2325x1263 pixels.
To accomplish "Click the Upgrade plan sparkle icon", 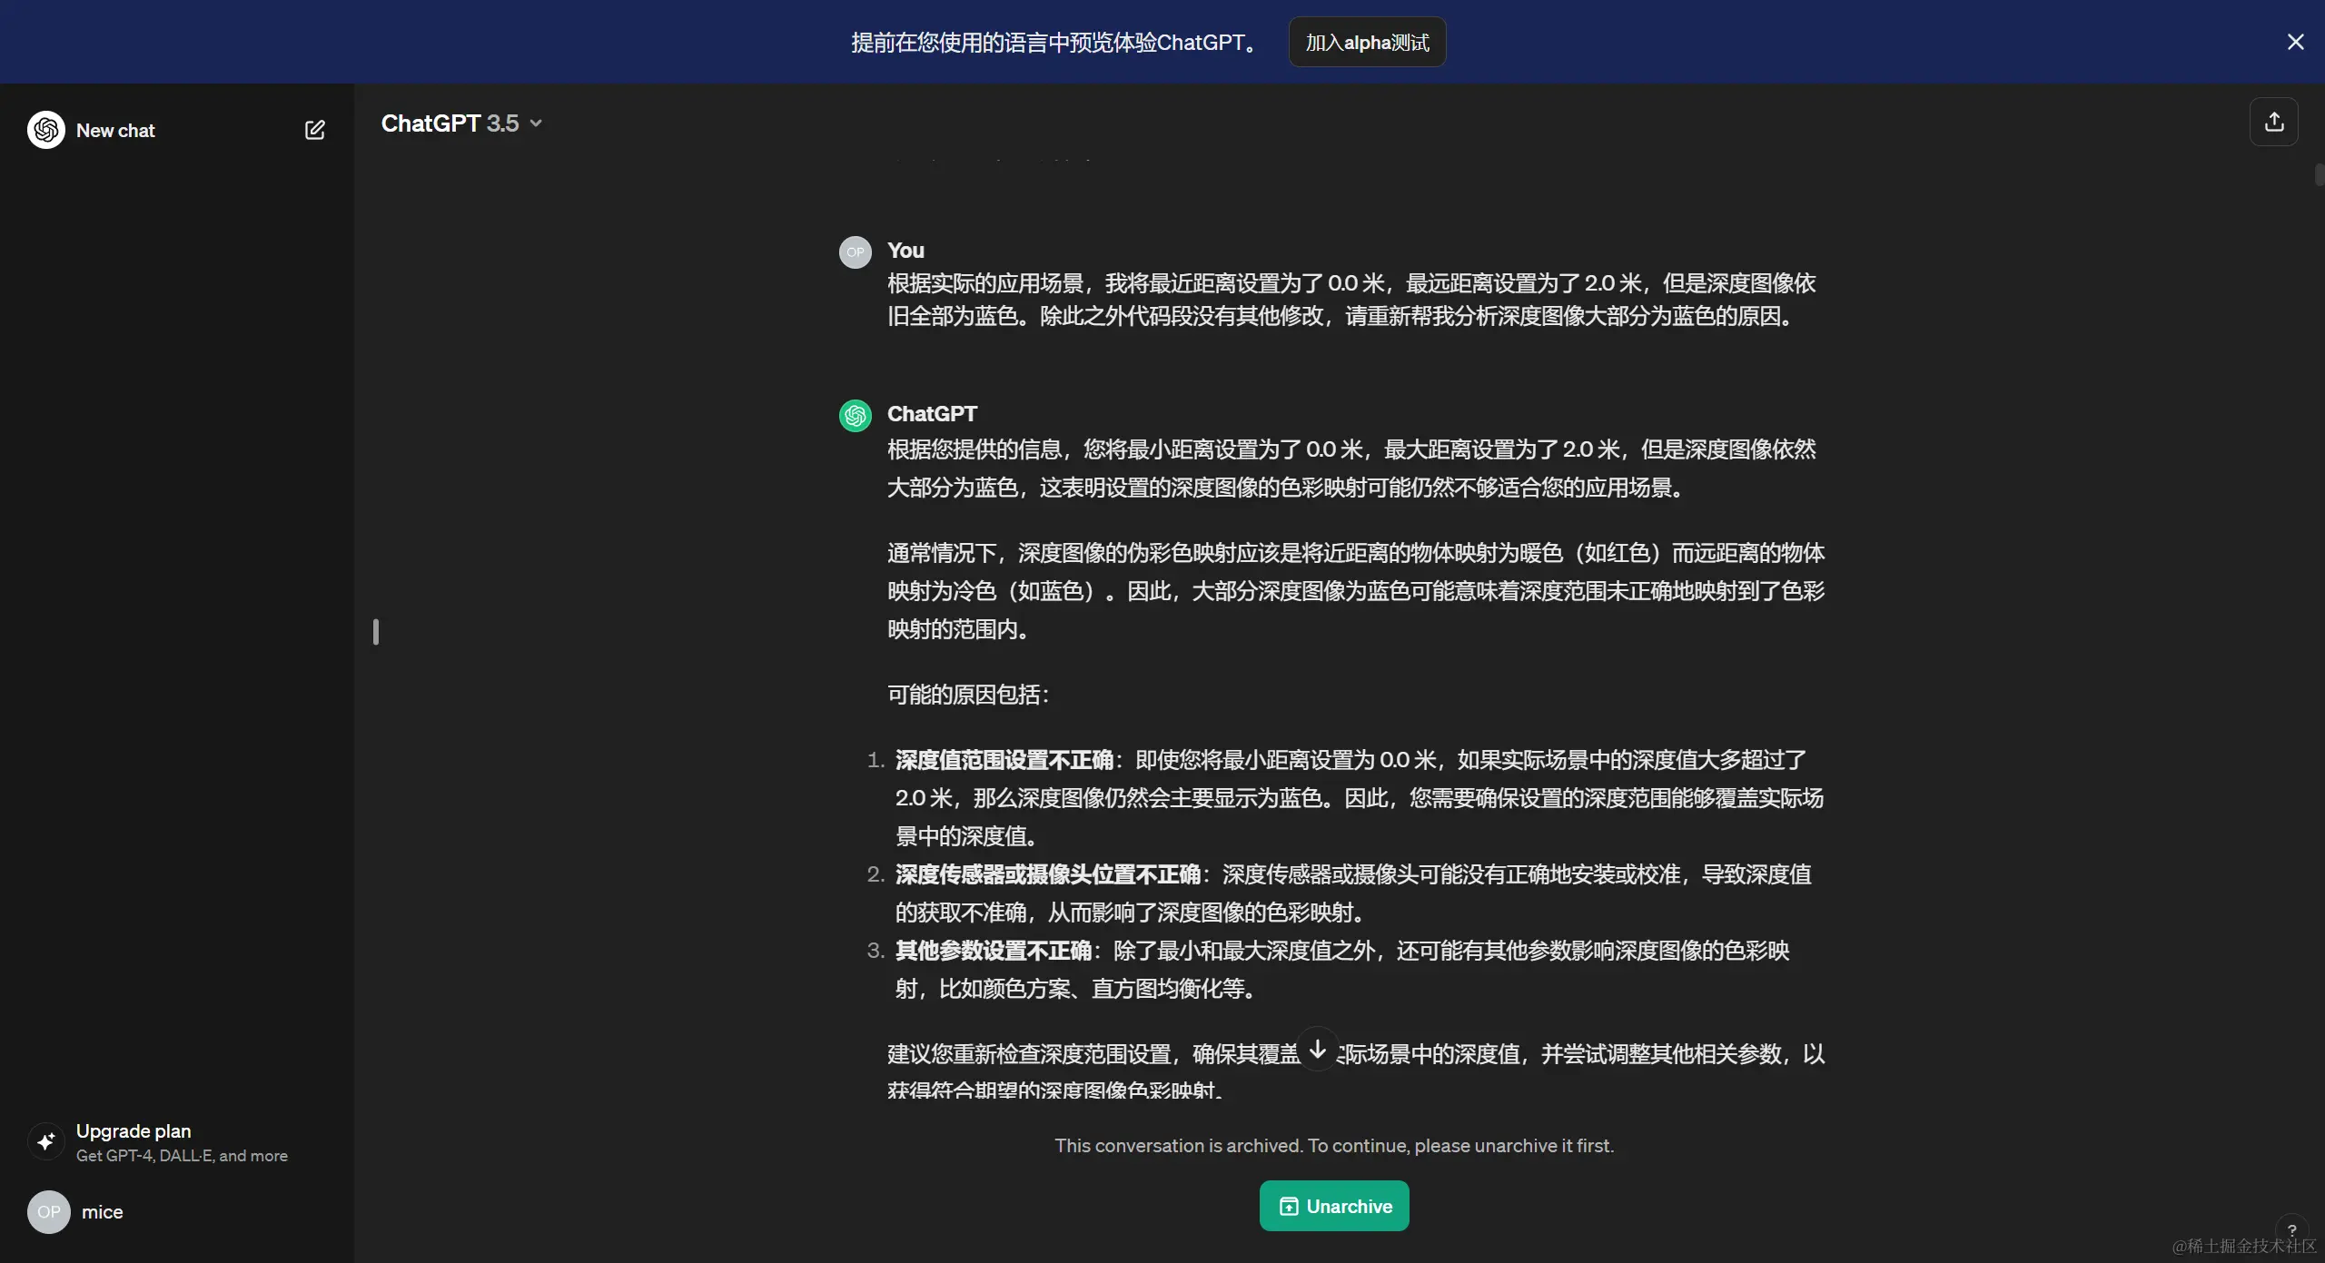I will (x=46, y=1141).
